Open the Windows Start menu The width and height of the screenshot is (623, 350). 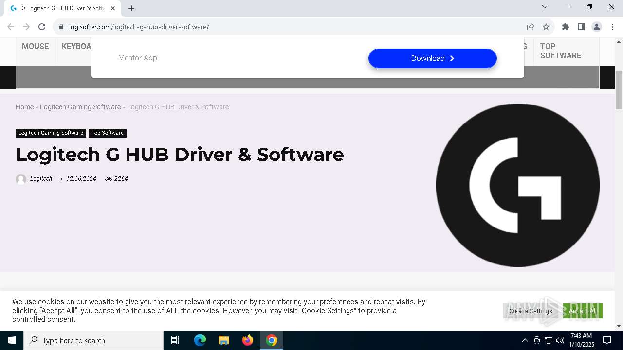click(12, 340)
